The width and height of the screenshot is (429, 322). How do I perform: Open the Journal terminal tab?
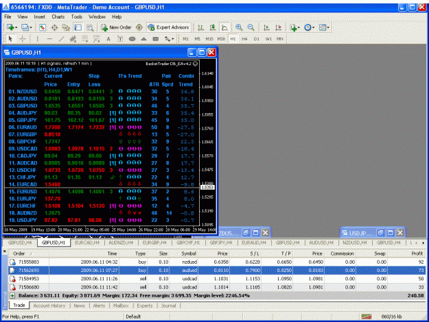click(x=168, y=306)
